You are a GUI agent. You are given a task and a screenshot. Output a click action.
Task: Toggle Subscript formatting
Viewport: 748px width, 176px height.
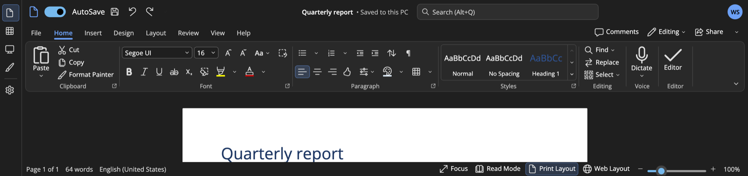189,71
